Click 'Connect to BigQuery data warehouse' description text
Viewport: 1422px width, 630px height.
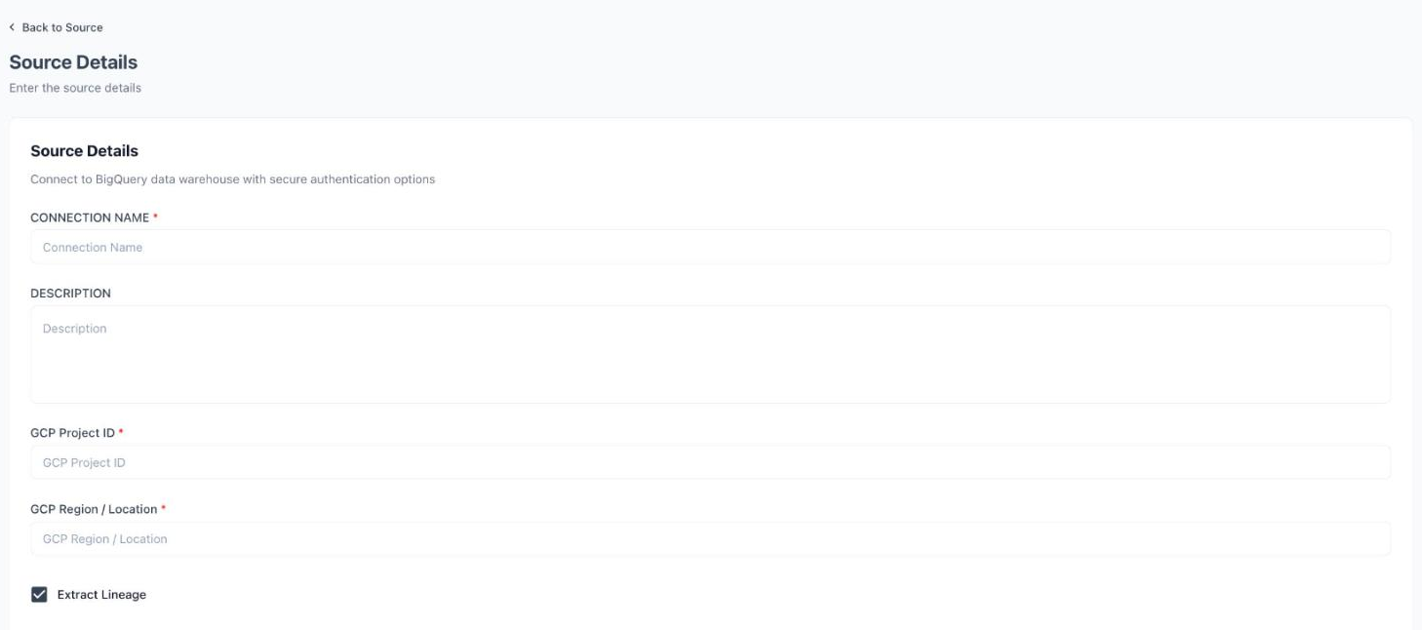[x=232, y=179]
